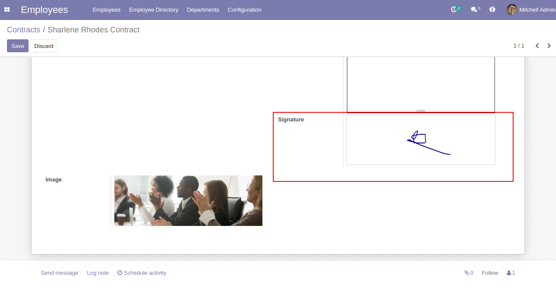Image resolution: width=556 pixels, height=289 pixels.
Task: Click the meeting applause image
Action: 188,200
